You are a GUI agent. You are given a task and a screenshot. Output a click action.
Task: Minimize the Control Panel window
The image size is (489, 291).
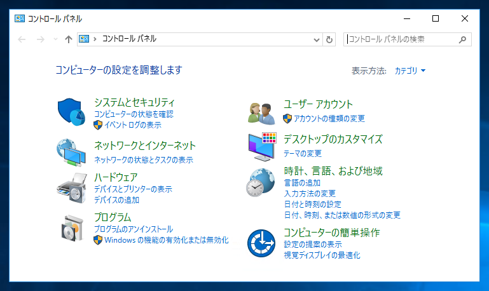407,18
